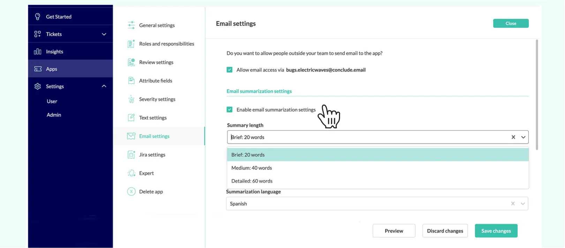Click the Text settings pencil icon
565x248 pixels.
point(131,118)
